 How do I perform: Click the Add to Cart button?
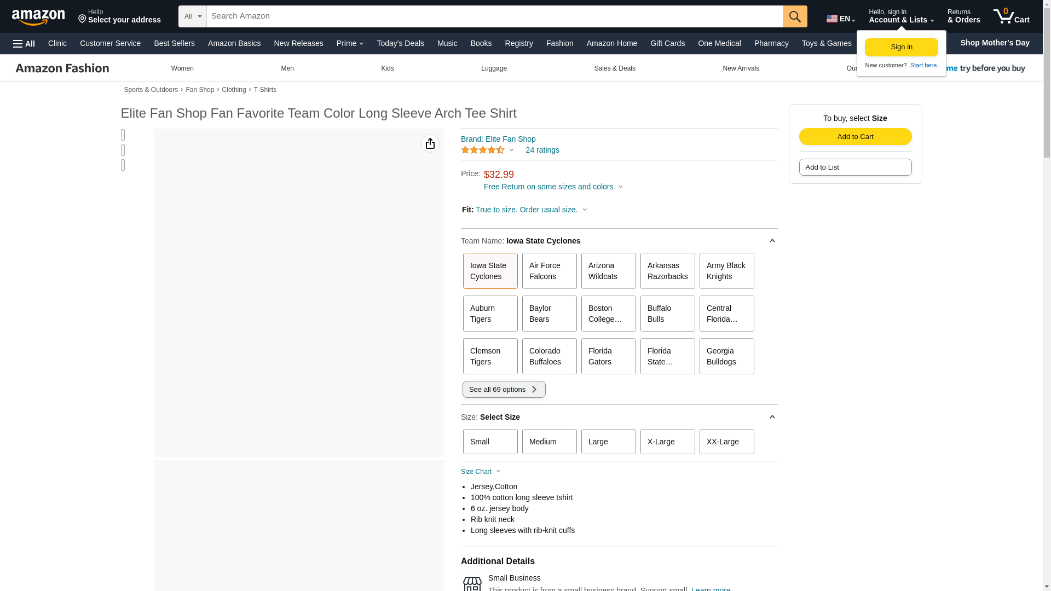[855, 137]
